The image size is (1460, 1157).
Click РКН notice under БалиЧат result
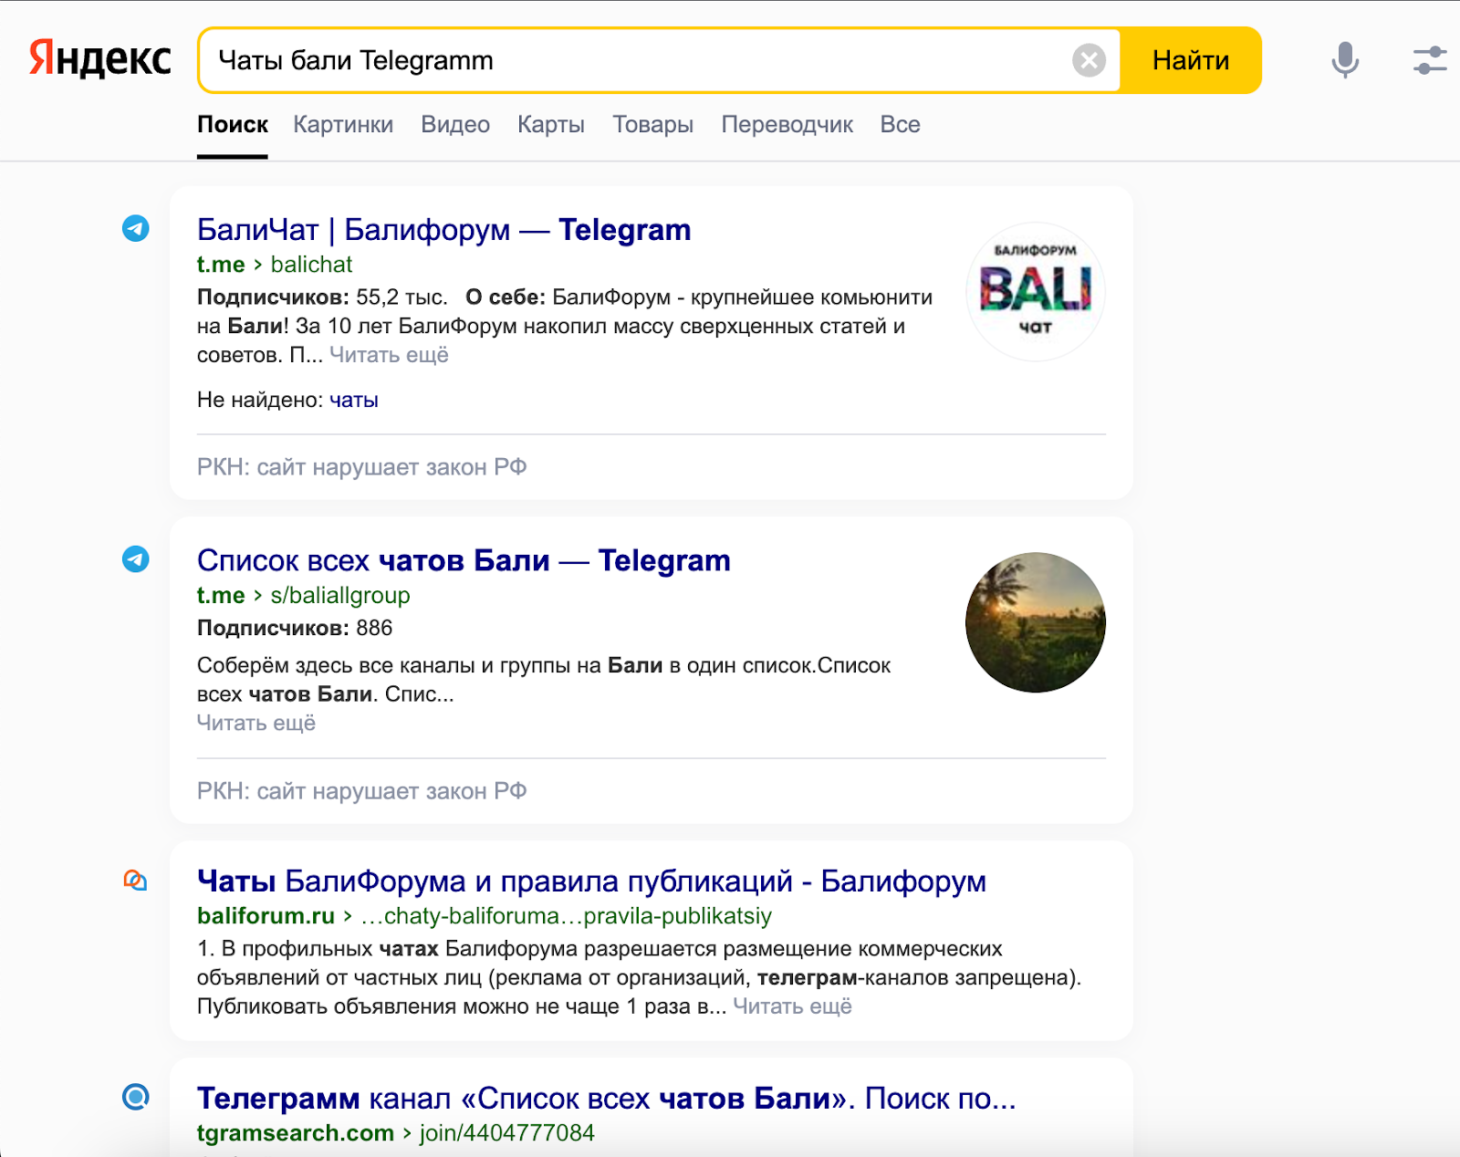point(362,467)
